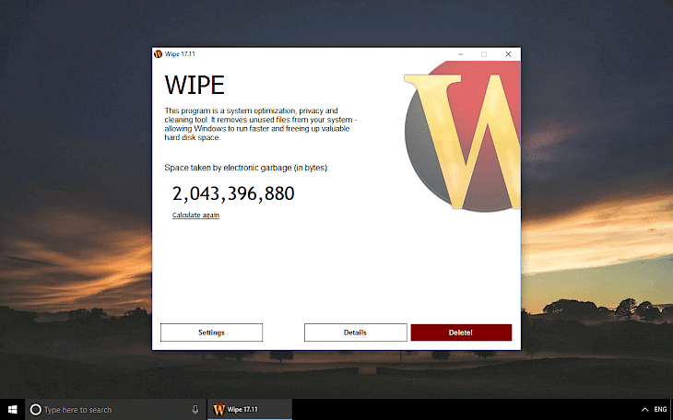Close the Wipe 17.11 window

[x=508, y=54]
